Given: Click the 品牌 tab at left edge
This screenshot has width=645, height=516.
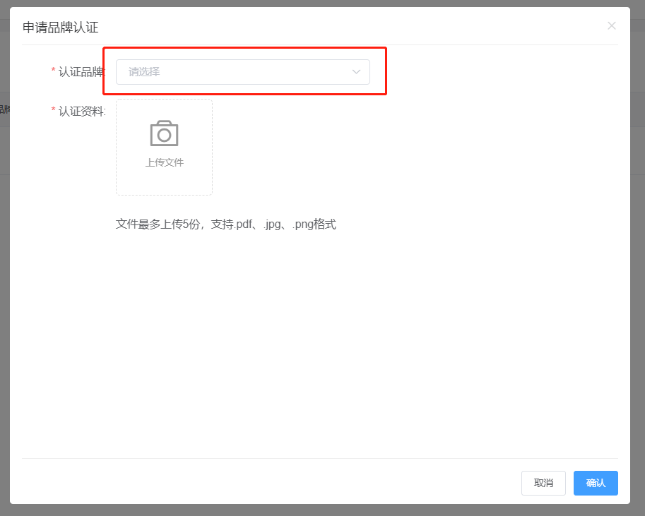Looking at the screenshot, I should (4, 109).
